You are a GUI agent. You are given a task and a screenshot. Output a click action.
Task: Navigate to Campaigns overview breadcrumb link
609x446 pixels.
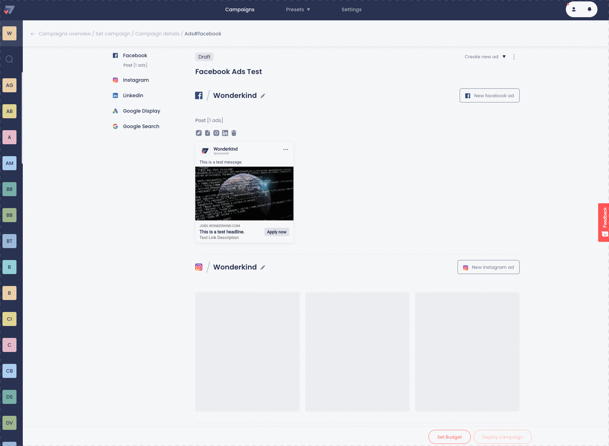click(x=65, y=34)
